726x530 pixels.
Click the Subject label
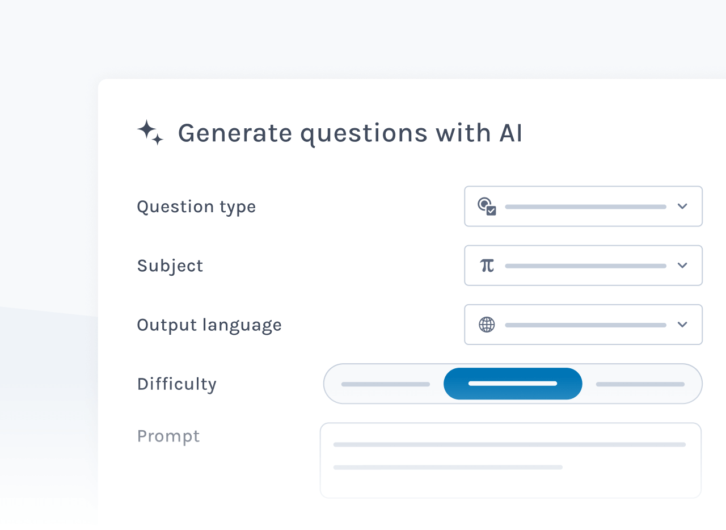pos(170,266)
